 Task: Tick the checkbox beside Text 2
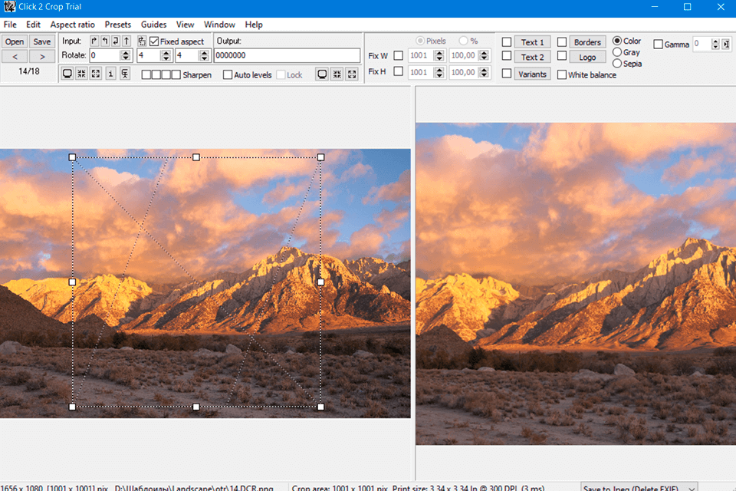click(507, 56)
